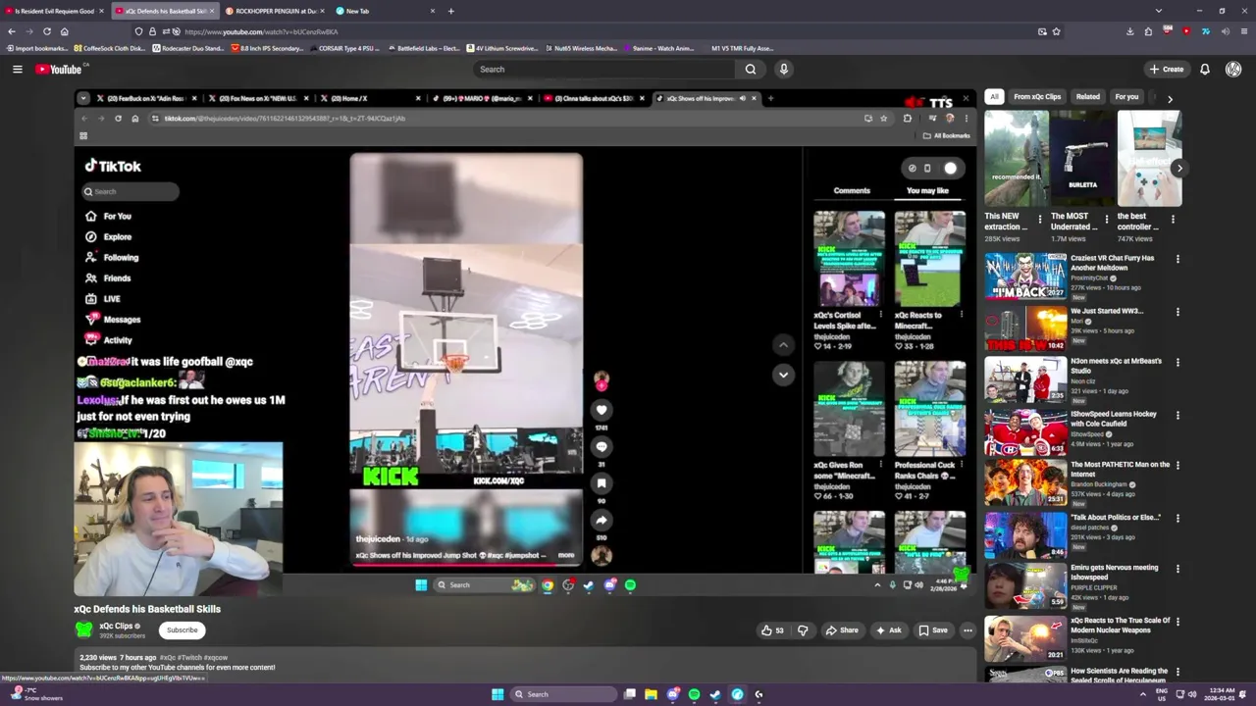This screenshot has height=706, width=1256.
Task: Open IShowSpeed Learns Hockey video title
Action: (x=1114, y=418)
